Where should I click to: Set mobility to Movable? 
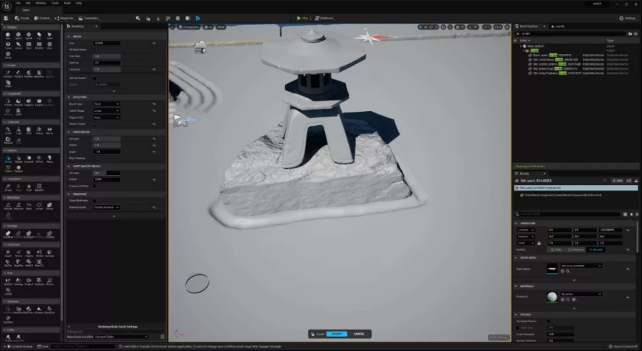(x=596, y=249)
